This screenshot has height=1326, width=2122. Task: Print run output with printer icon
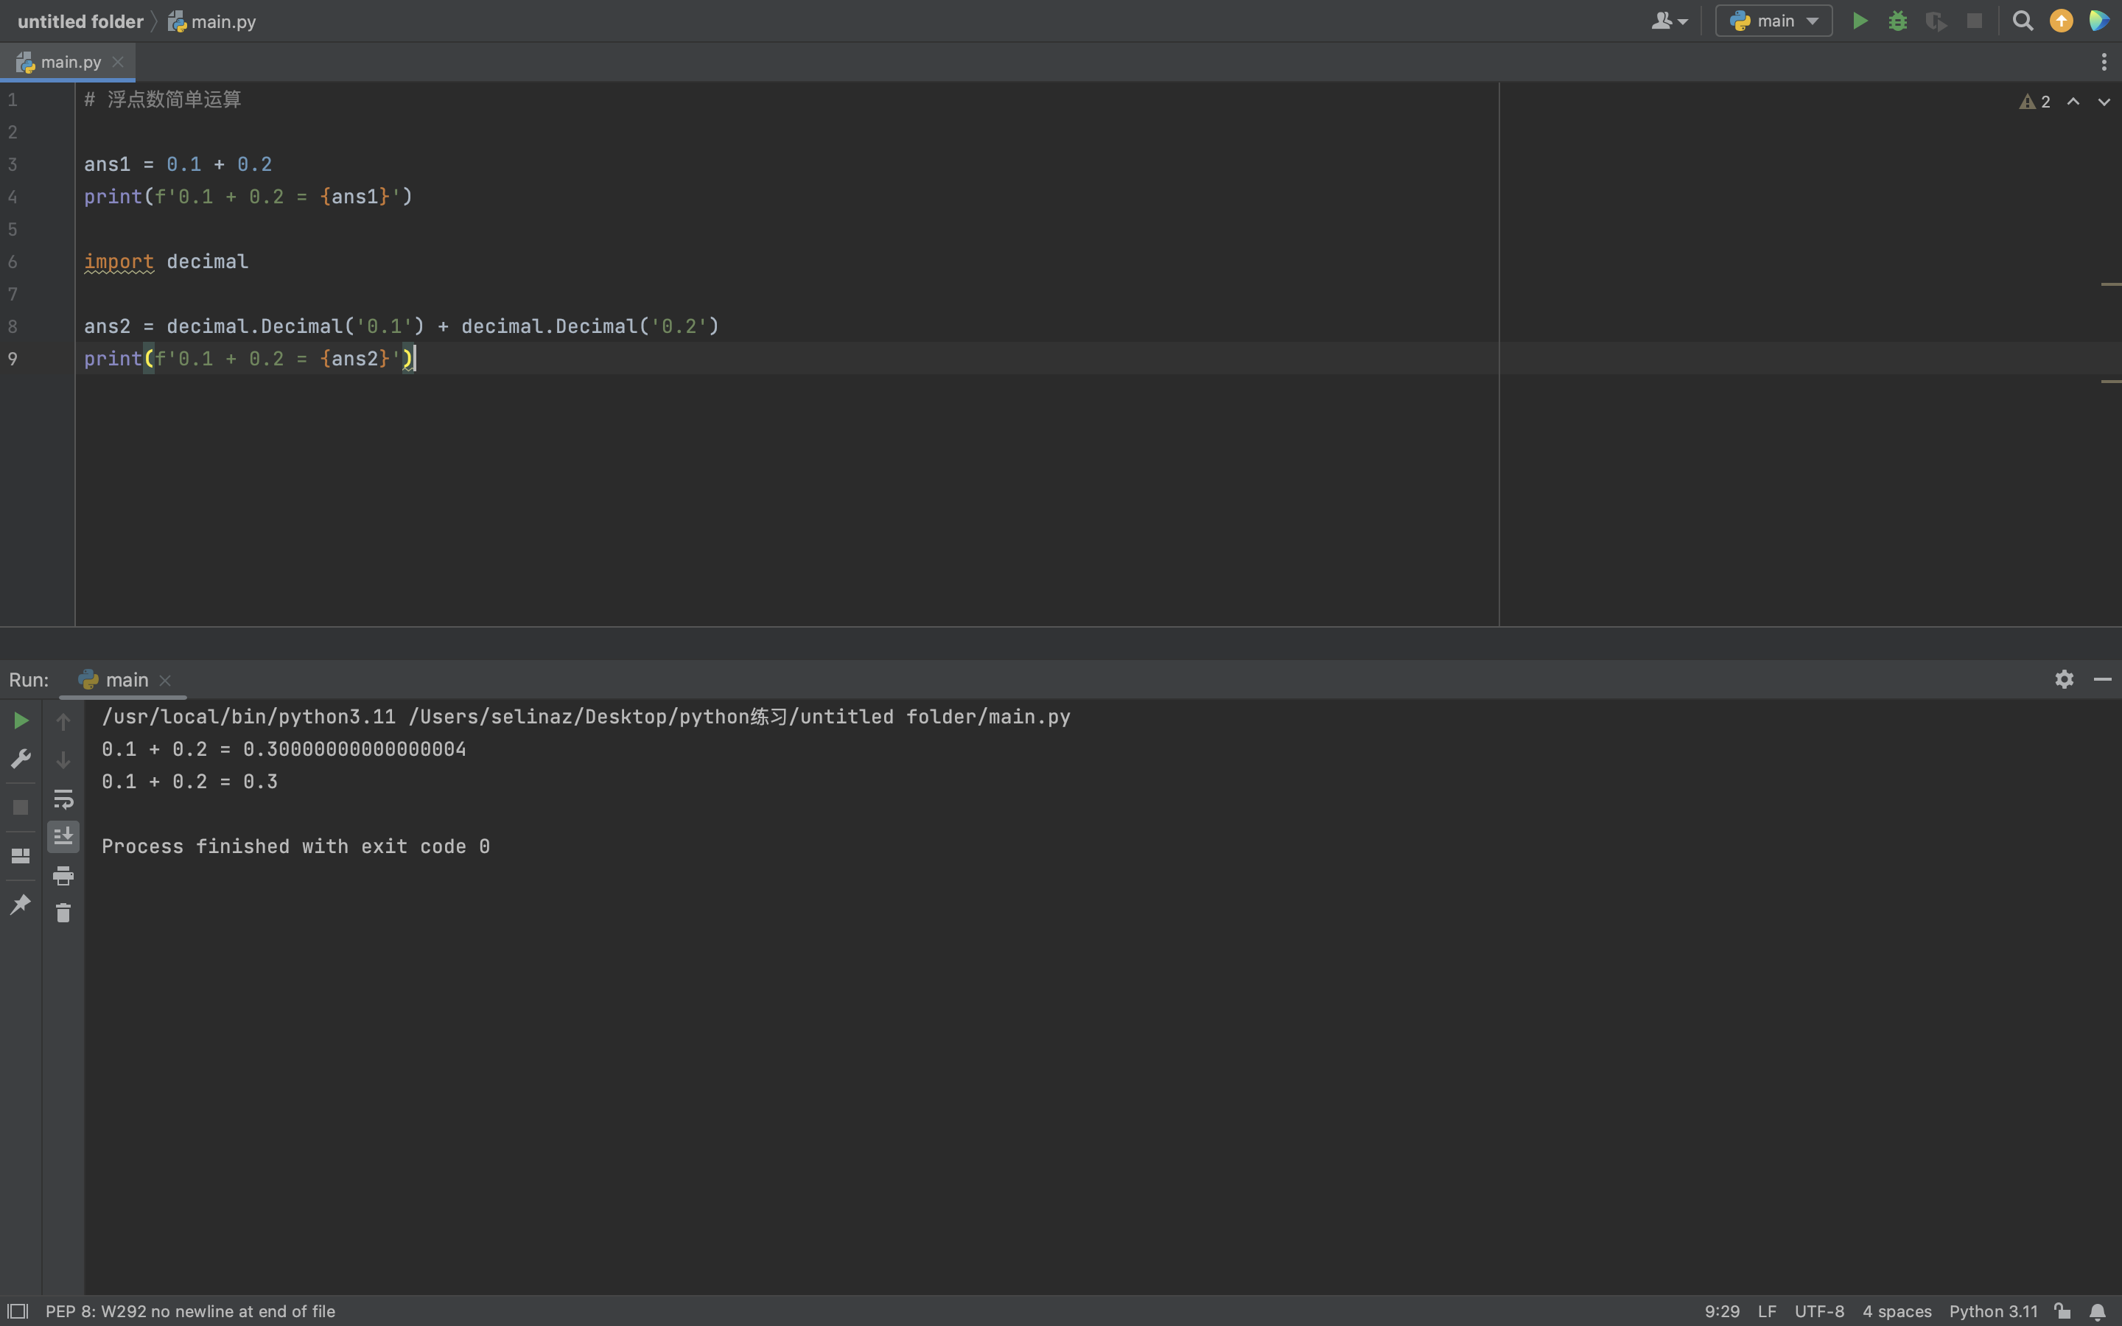(63, 875)
